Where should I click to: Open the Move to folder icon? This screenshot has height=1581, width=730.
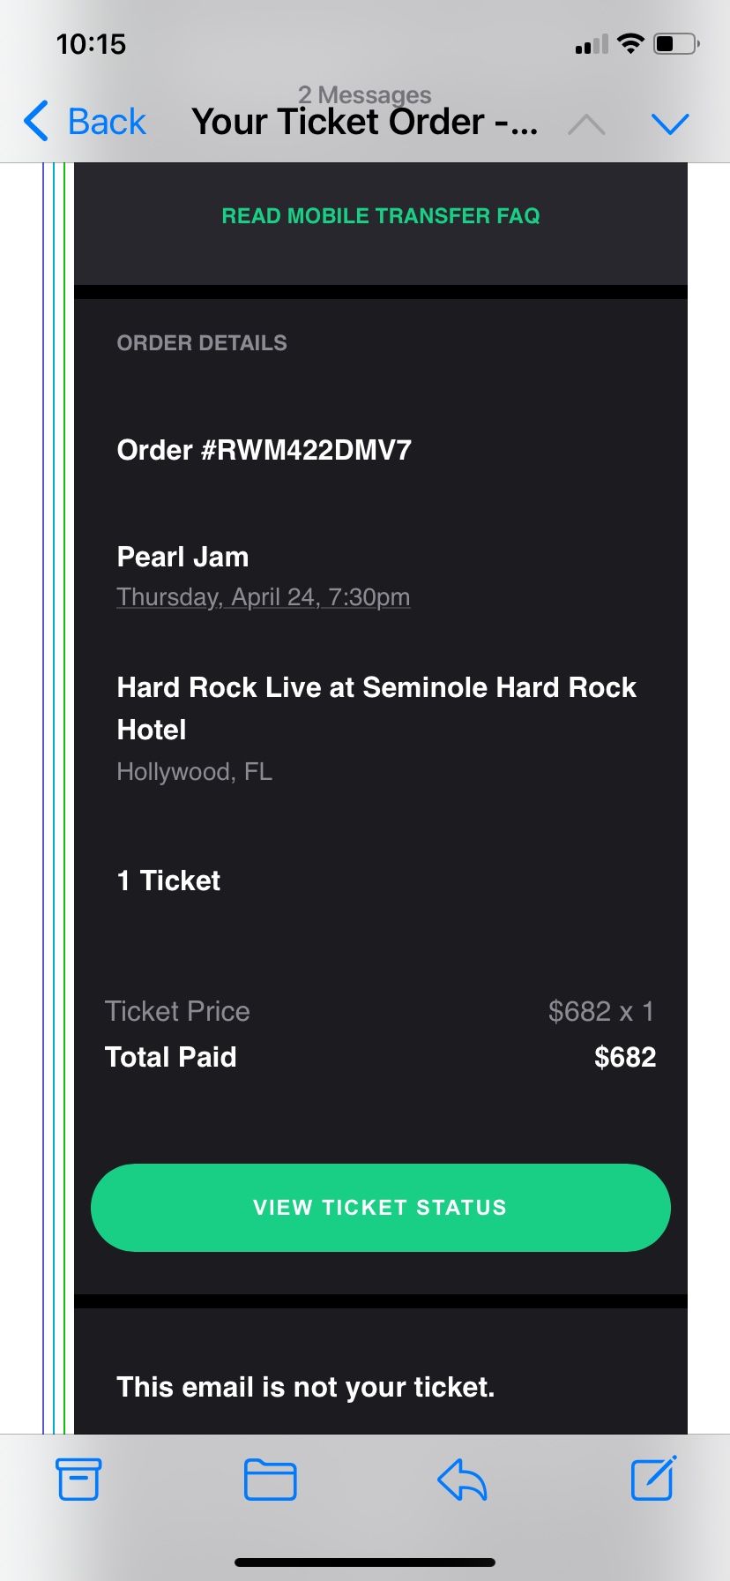click(270, 1480)
